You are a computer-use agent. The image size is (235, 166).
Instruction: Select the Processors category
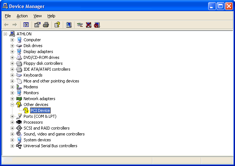[x=33, y=122]
